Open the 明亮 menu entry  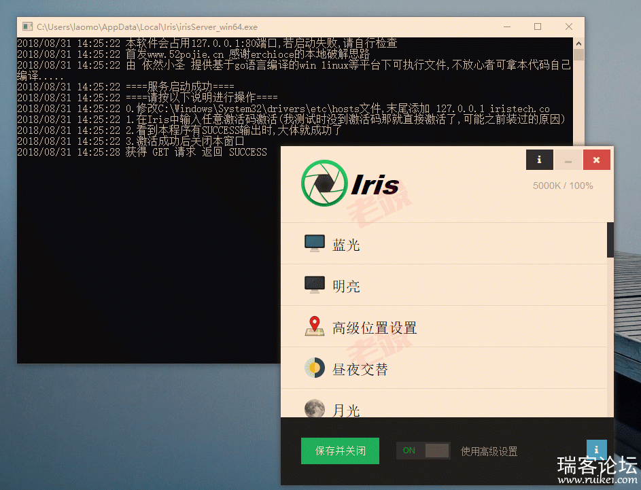coord(444,285)
